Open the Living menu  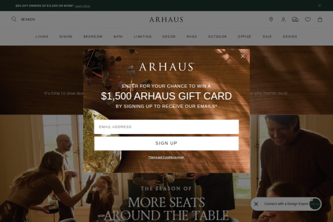click(42, 36)
